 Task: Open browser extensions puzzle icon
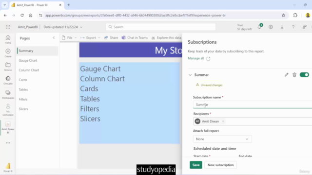tap(295, 15)
